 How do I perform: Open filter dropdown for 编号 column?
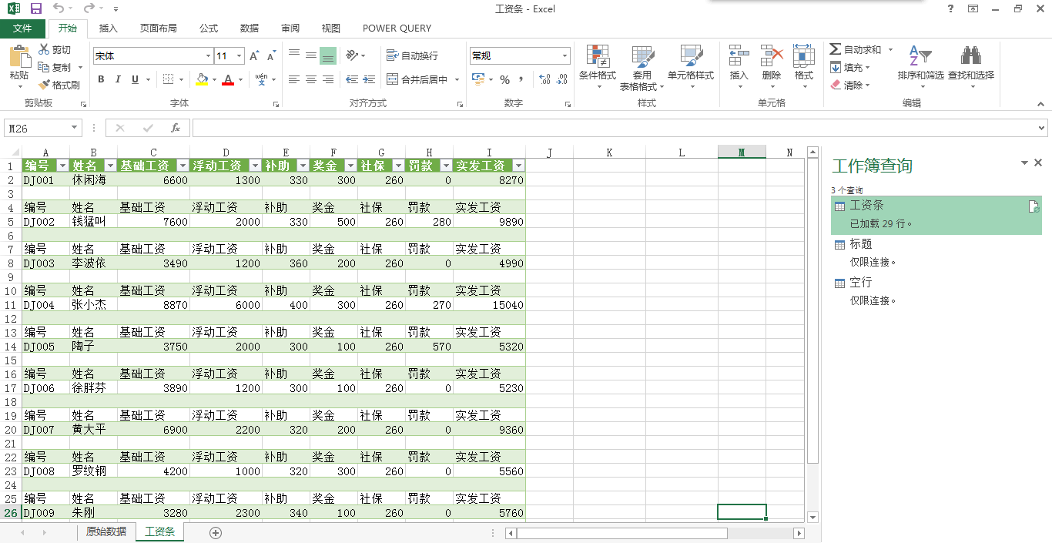pyautogui.click(x=62, y=166)
